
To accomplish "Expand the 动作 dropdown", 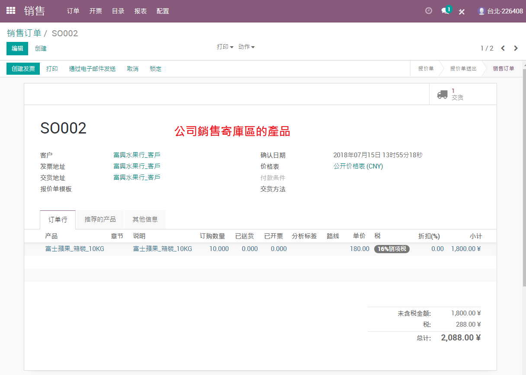I will [x=247, y=47].
